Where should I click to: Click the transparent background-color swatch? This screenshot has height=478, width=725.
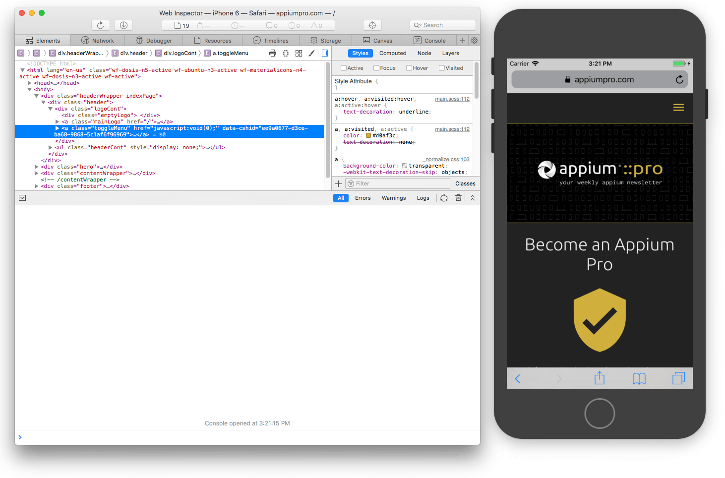[405, 166]
